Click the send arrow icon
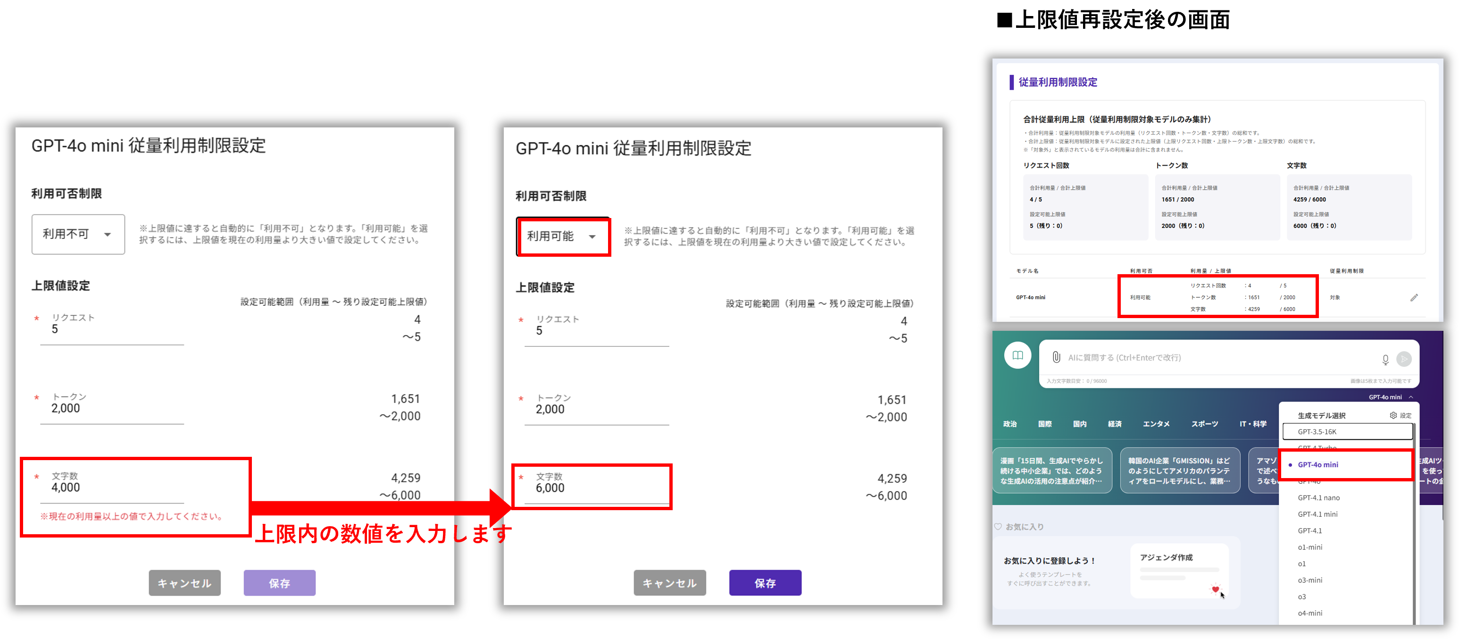This screenshot has height=639, width=1459. click(1403, 359)
